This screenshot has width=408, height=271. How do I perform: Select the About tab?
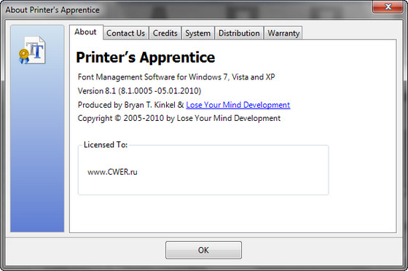[x=86, y=32]
